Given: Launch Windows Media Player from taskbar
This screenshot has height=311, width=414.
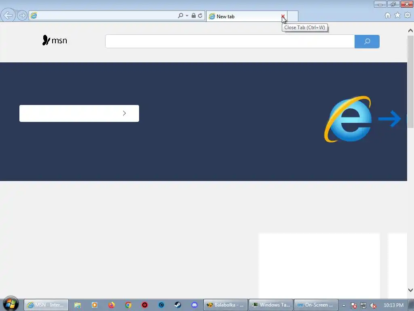Looking at the screenshot, I should pos(95,305).
